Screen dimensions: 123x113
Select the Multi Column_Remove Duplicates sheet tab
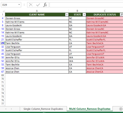90,109
